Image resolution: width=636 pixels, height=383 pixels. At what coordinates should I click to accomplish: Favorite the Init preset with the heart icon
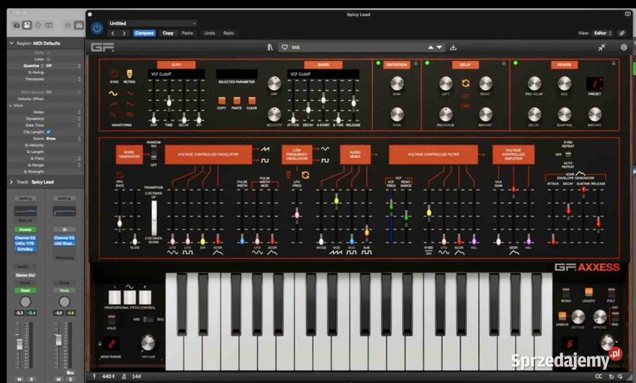coord(285,47)
